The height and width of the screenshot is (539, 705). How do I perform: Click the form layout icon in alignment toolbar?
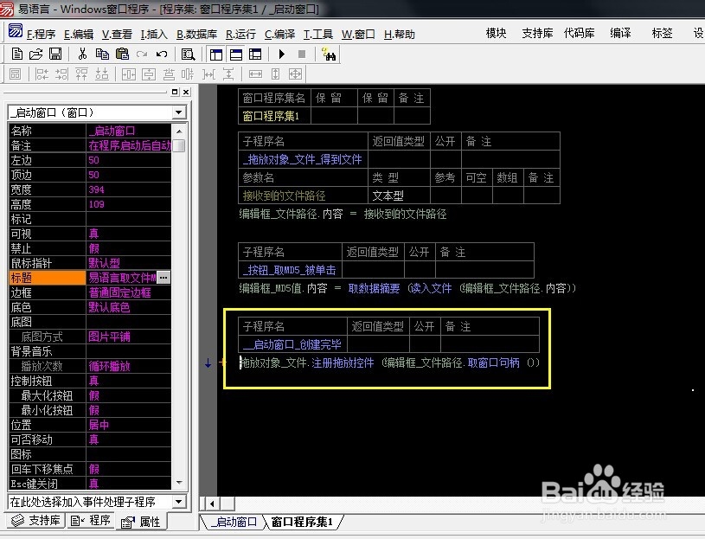[16, 74]
